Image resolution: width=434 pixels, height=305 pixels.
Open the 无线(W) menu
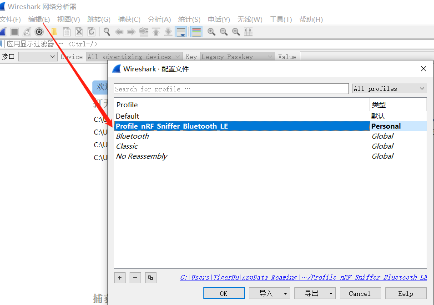point(250,20)
